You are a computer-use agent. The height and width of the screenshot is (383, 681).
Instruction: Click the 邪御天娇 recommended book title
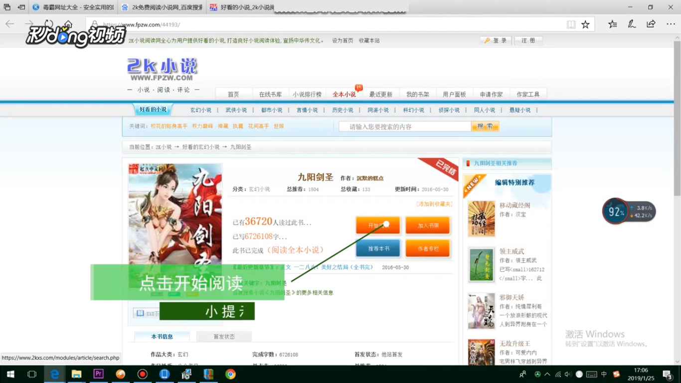pyautogui.click(x=512, y=297)
